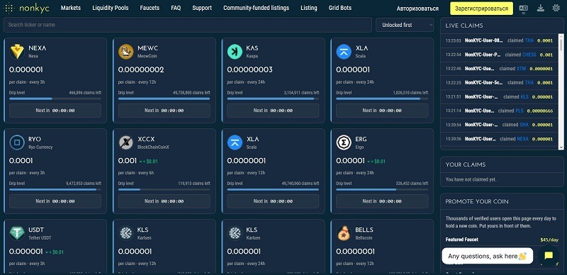Click the 9,472,953 claims left text
Screen dimensions: 567x275
tap(84, 184)
